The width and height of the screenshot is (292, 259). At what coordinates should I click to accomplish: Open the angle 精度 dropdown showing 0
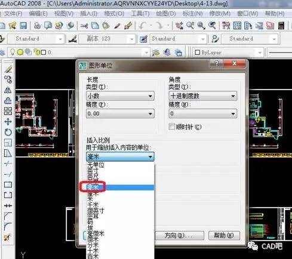point(203,113)
